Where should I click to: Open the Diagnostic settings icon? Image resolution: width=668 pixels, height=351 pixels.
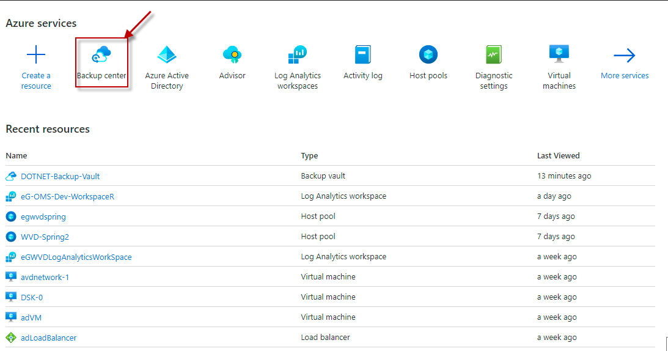(494, 54)
